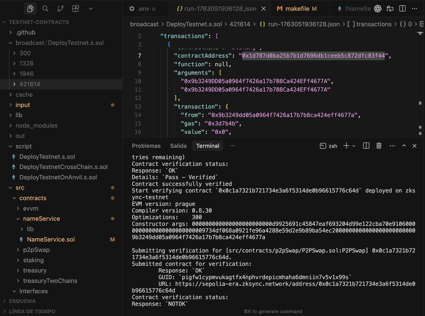Click the highlighted contractAddress value
Viewport: 425px width, 316px height.
click(313, 56)
